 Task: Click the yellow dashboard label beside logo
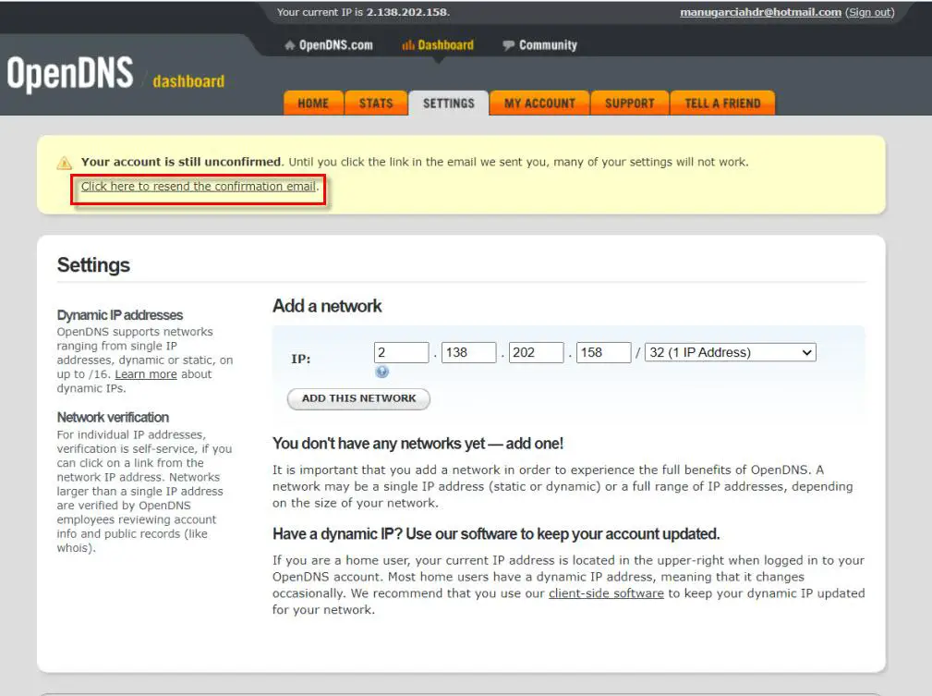pyautogui.click(x=188, y=81)
